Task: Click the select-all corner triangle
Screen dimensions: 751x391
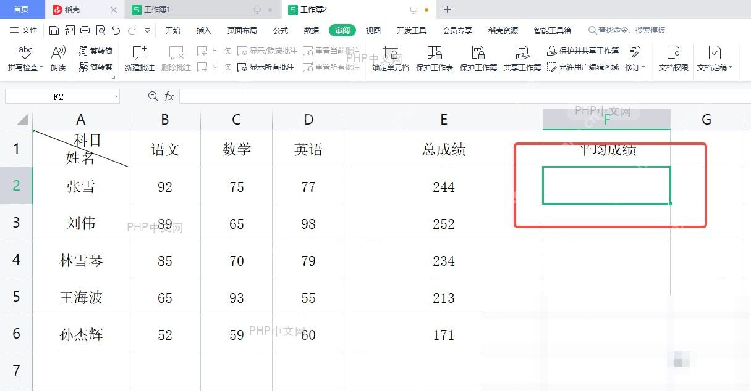Action: pos(22,120)
